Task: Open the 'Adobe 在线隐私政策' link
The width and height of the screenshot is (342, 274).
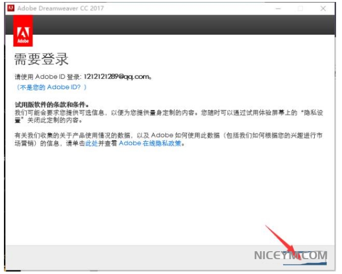Action: 150,143
